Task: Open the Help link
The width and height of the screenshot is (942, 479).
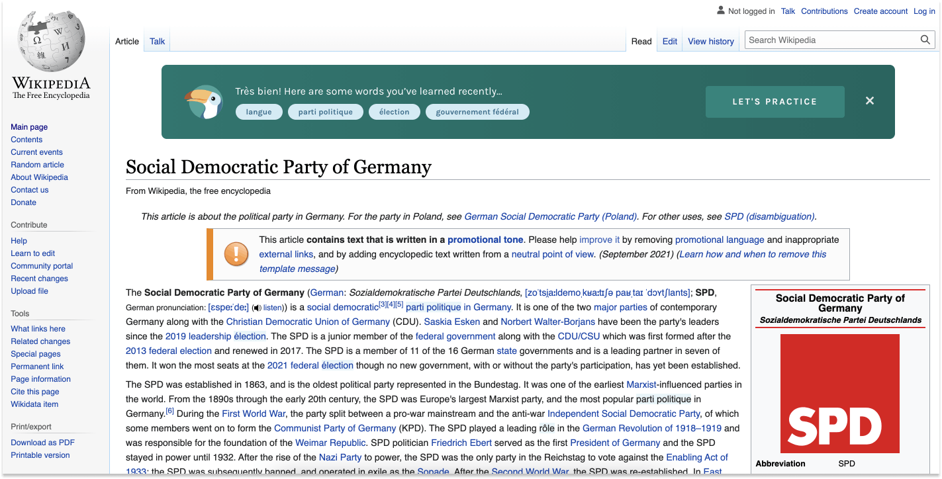Action: tap(19, 241)
